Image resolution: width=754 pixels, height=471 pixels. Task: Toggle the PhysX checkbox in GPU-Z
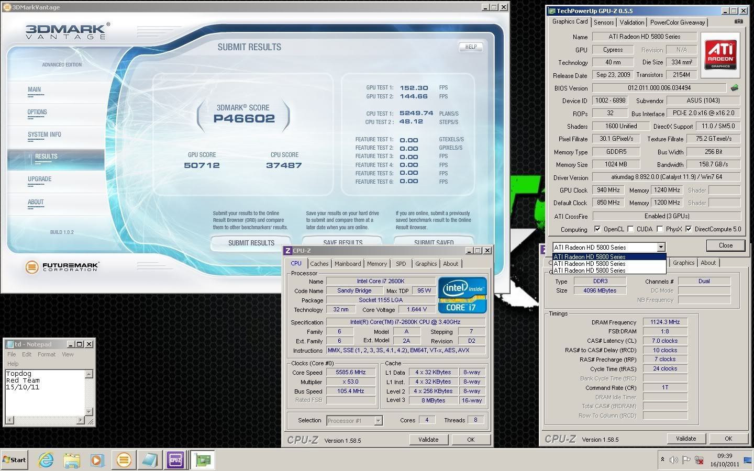click(660, 229)
